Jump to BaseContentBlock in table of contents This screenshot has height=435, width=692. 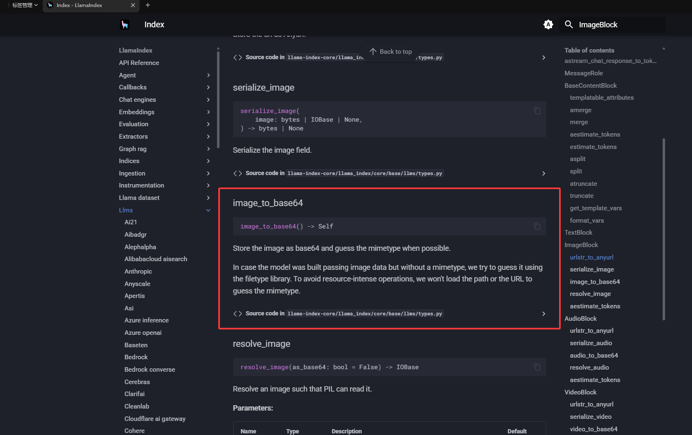tap(591, 86)
